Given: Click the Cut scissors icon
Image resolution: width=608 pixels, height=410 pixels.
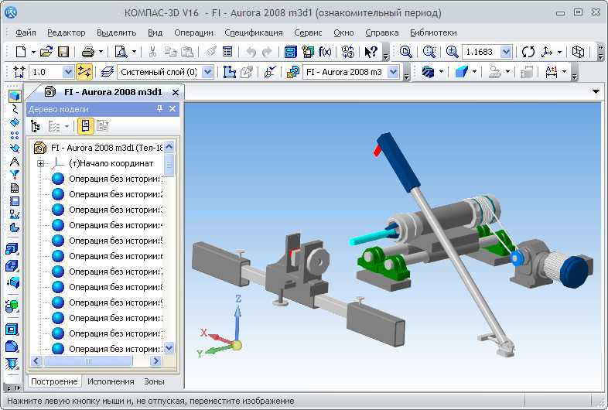Looking at the screenshot, I should (153, 52).
